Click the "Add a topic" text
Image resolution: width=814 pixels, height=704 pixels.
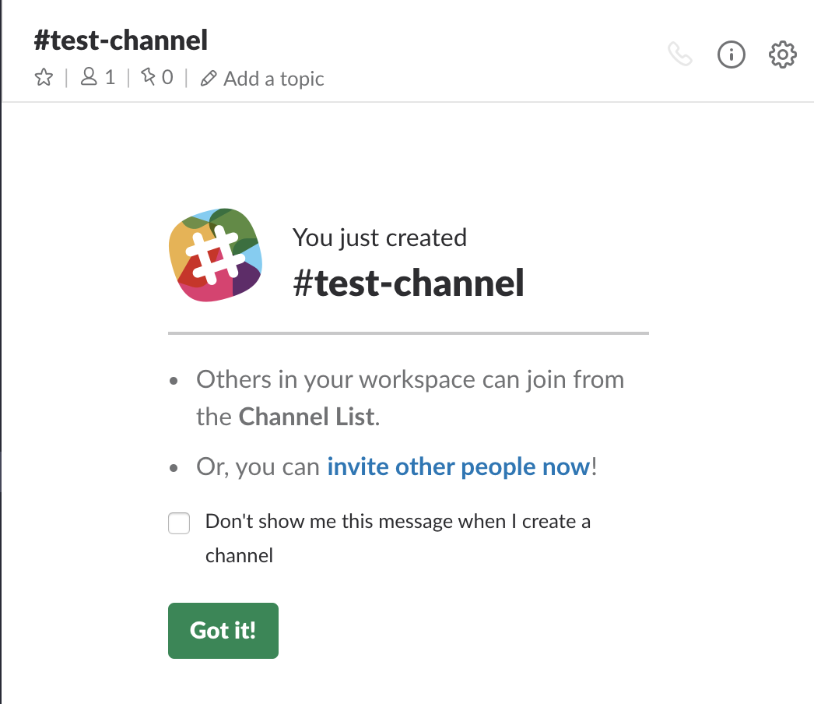click(273, 79)
